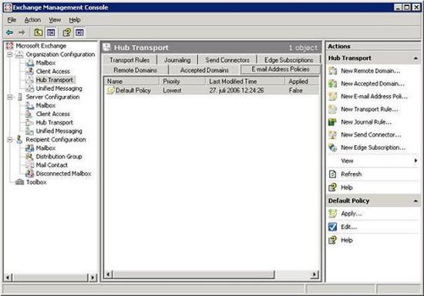Select Mail Contact in tree
The height and width of the screenshot is (296, 424).
52,165
